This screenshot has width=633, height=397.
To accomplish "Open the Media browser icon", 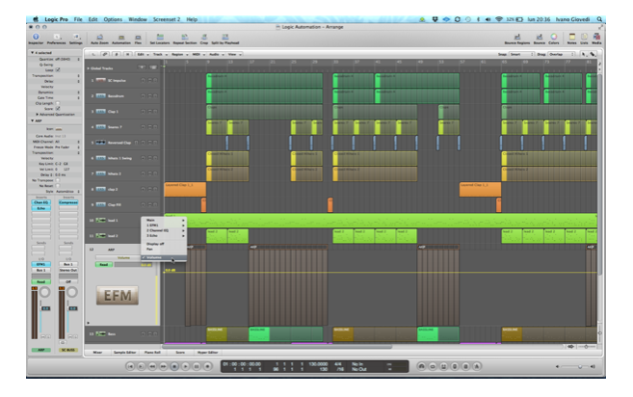I will coord(596,37).
